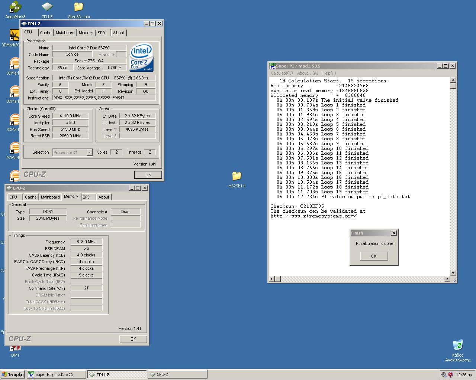476x380 pixels.
Task: Open SPD tab in upper CPU-Z window
Action: [x=102, y=33]
